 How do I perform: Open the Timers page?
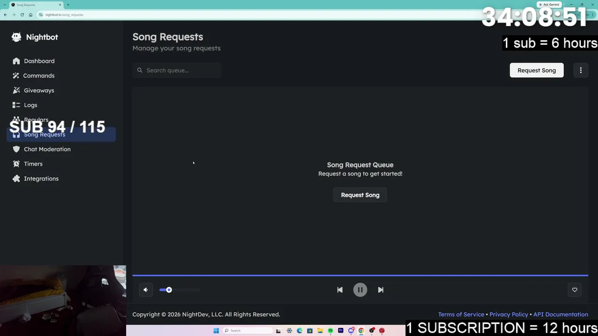[61, 164]
